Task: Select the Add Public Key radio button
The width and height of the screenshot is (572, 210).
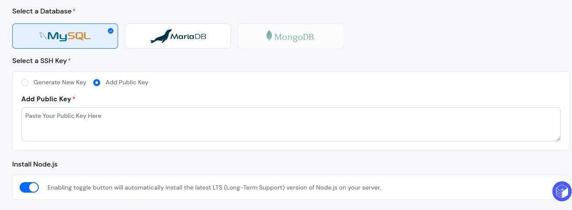Action: pyautogui.click(x=97, y=83)
